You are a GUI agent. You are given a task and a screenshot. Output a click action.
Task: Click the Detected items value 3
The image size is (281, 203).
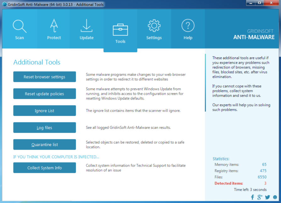(265, 183)
